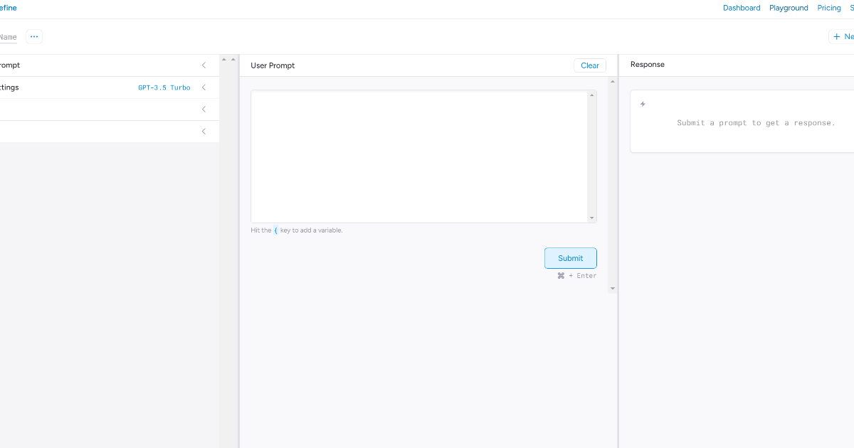Screen dimensions: 854x448
Task: Go to the Playground page
Action: pos(789,8)
